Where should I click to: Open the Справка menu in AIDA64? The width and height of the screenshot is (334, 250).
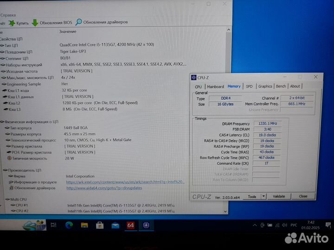coord(8,15)
